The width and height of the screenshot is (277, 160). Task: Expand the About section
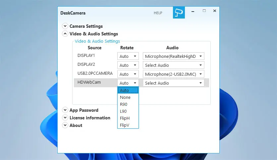(65, 125)
